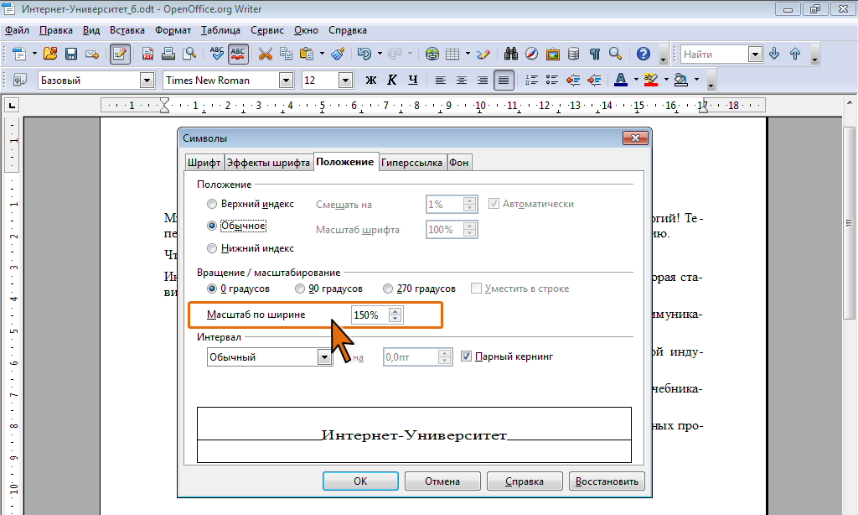The width and height of the screenshot is (858, 515).
Task: Toggle numbered list icon
Action: coord(530,80)
